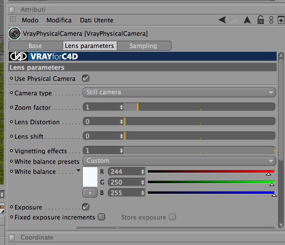The width and height of the screenshot is (285, 245).
Task: Click animation dot next to White balance presets
Action: pyautogui.click(x=11, y=161)
